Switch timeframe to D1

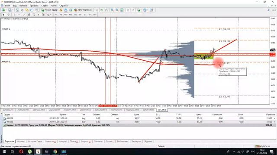[85, 15]
